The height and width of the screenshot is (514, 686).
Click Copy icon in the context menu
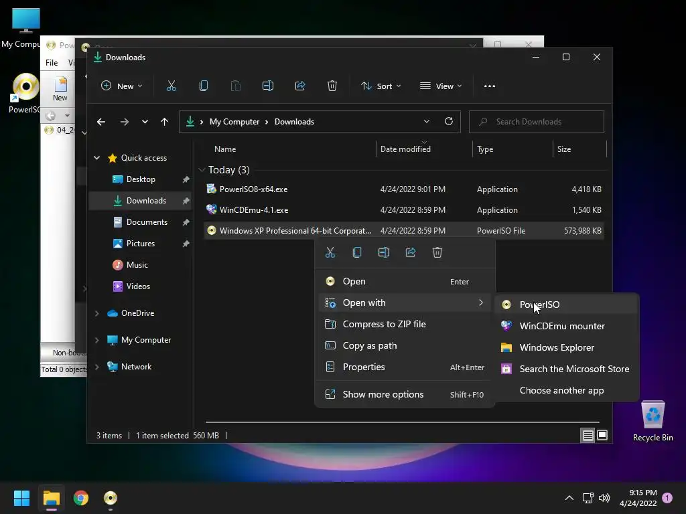click(357, 252)
